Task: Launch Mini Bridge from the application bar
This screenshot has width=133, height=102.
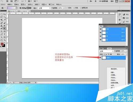Action: [11, 1]
